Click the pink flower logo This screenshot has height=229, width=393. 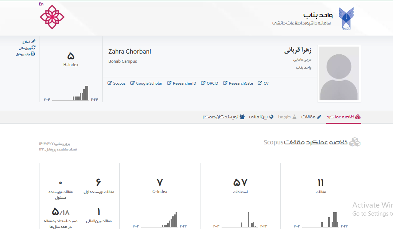(52, 17)
